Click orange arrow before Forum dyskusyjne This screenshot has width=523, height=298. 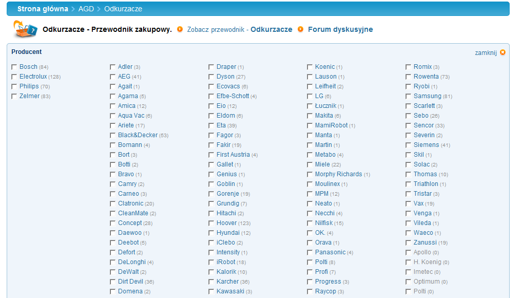(301, 29)
